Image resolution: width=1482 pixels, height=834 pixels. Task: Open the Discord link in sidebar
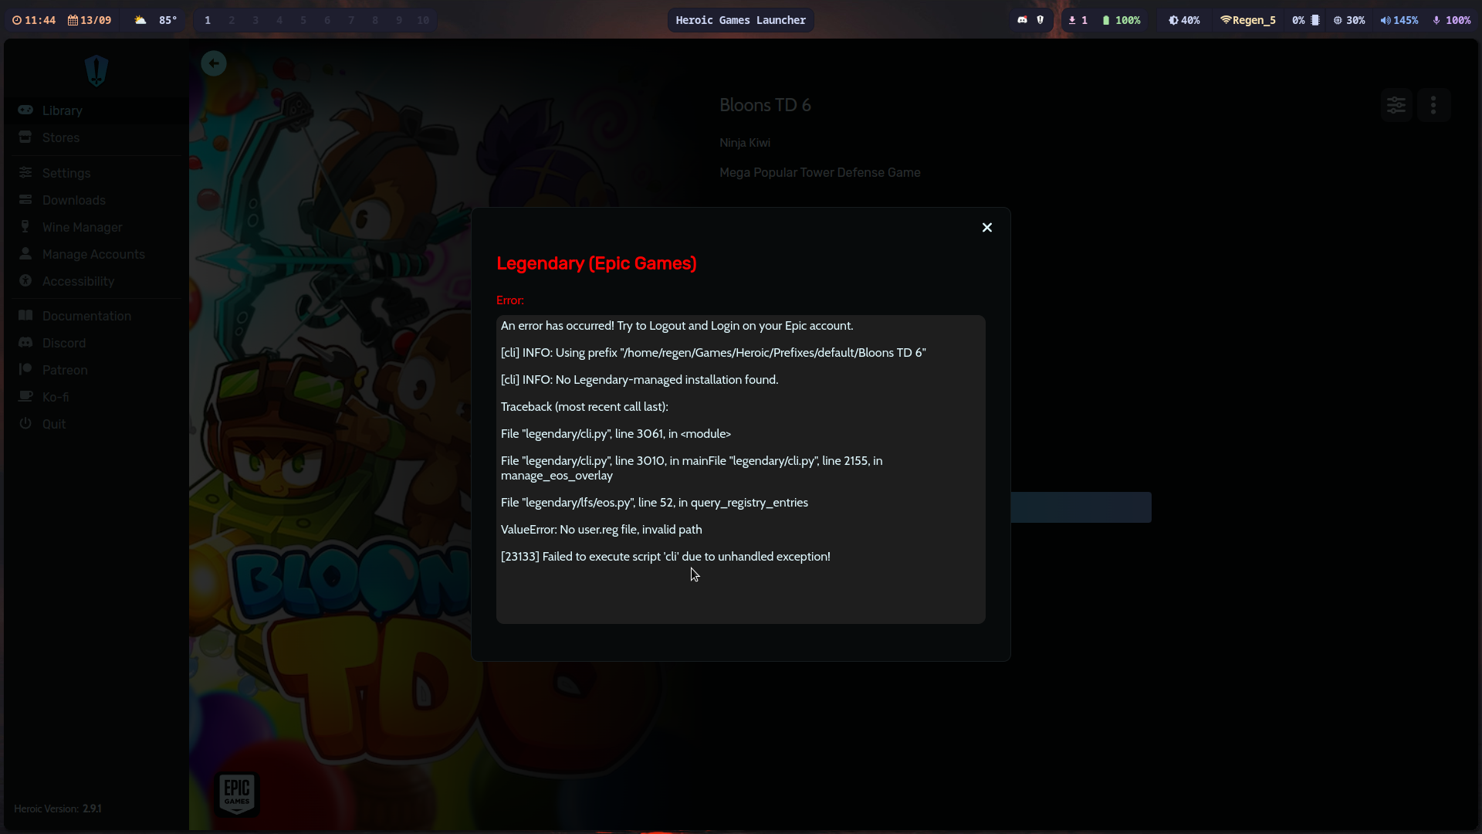click(x=63, y=343)
